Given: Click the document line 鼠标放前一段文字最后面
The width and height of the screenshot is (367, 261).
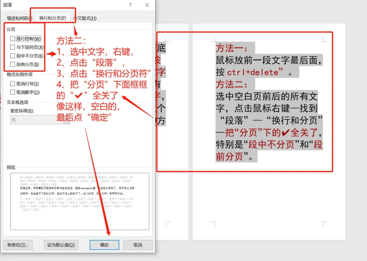Looking at the screenshot, I should tap(269, 60).
